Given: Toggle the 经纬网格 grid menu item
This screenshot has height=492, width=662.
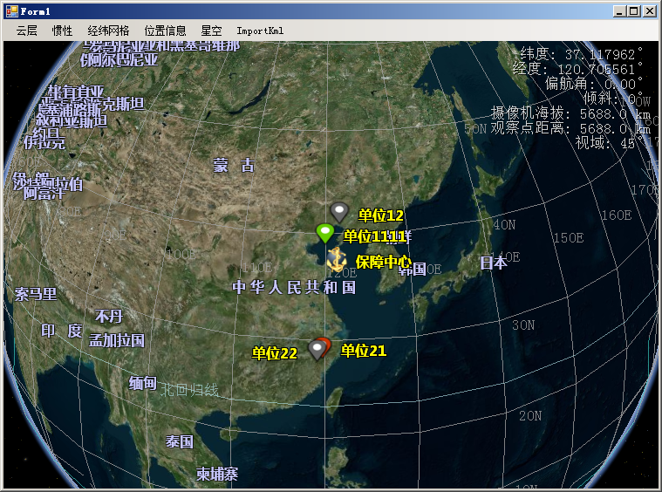Looking at the screenshot, I should click(108, 31).
